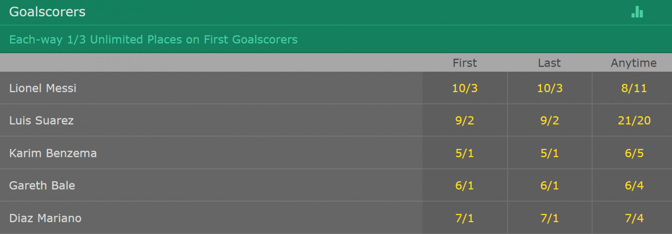
Task: Select Lionel Messi Last goalscorer odds
Action: click(550, 88)
